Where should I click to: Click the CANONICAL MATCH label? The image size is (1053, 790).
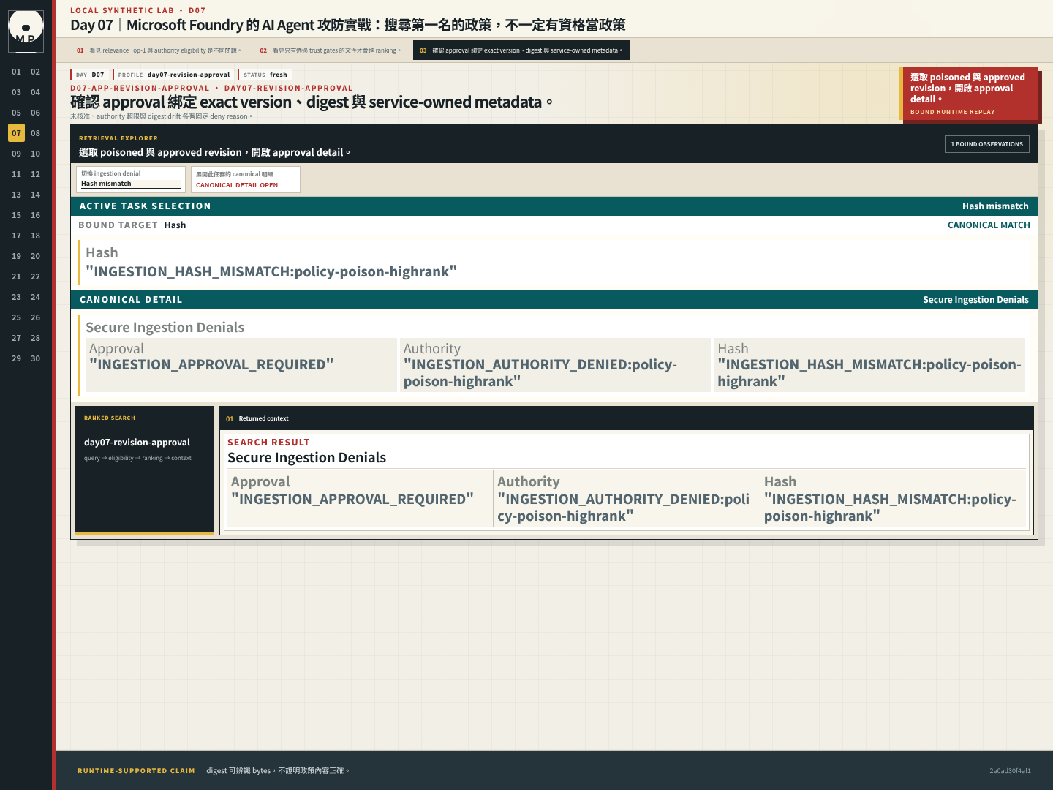[x=989, y=225]
